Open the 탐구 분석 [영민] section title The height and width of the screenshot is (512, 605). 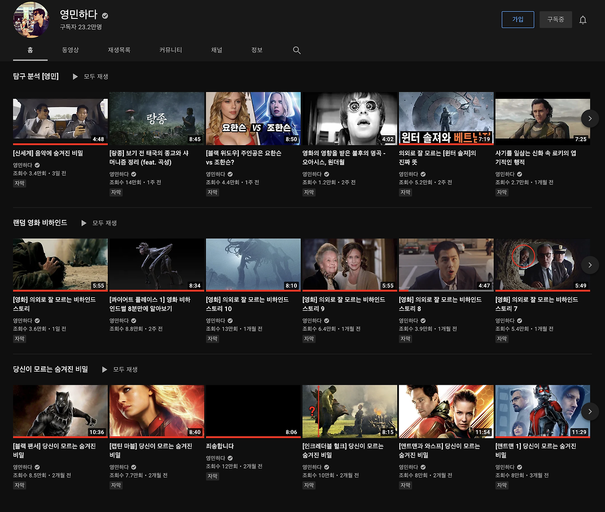36,76
